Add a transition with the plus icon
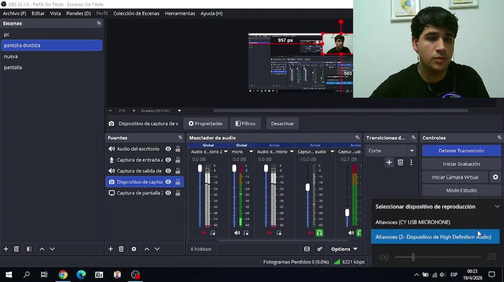This screenshot has height=282, width=504. pyautogui.click(x=389, y=162)
